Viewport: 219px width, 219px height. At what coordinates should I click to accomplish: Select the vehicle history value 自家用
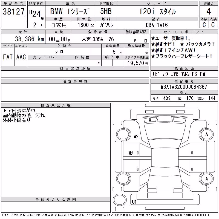coord(59,25)
